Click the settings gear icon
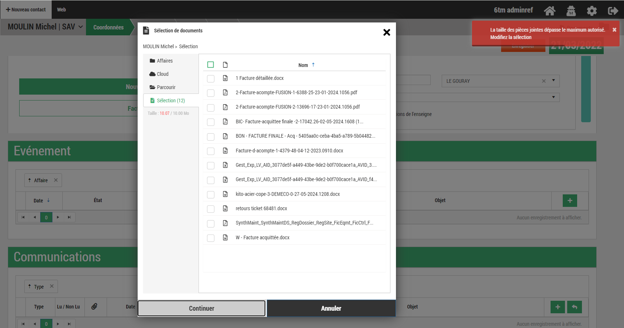 592,11
